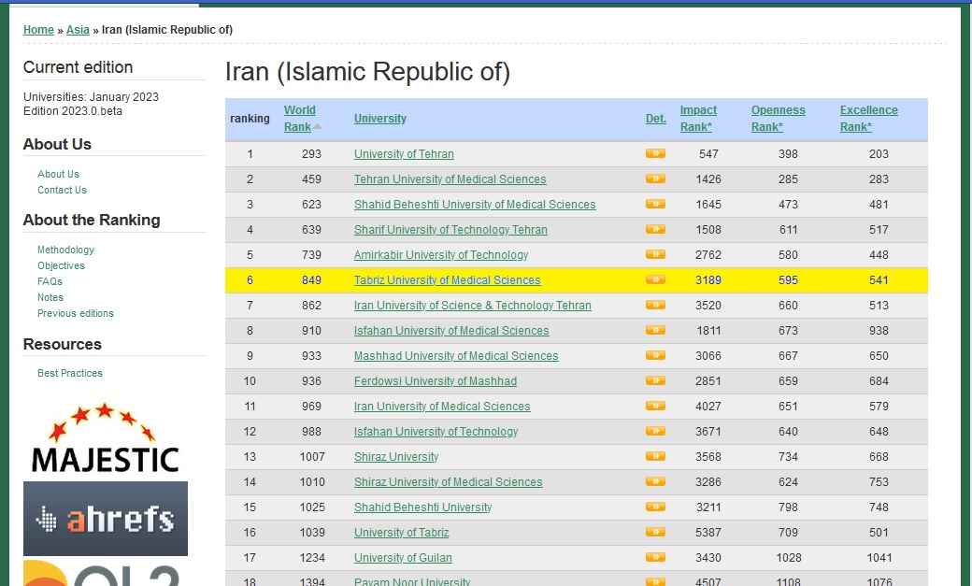Open Methodology page in sidebar
Image resolution: width=972 pixels, height=586 pixels.
pyautogui.click(x=65, y=250)
